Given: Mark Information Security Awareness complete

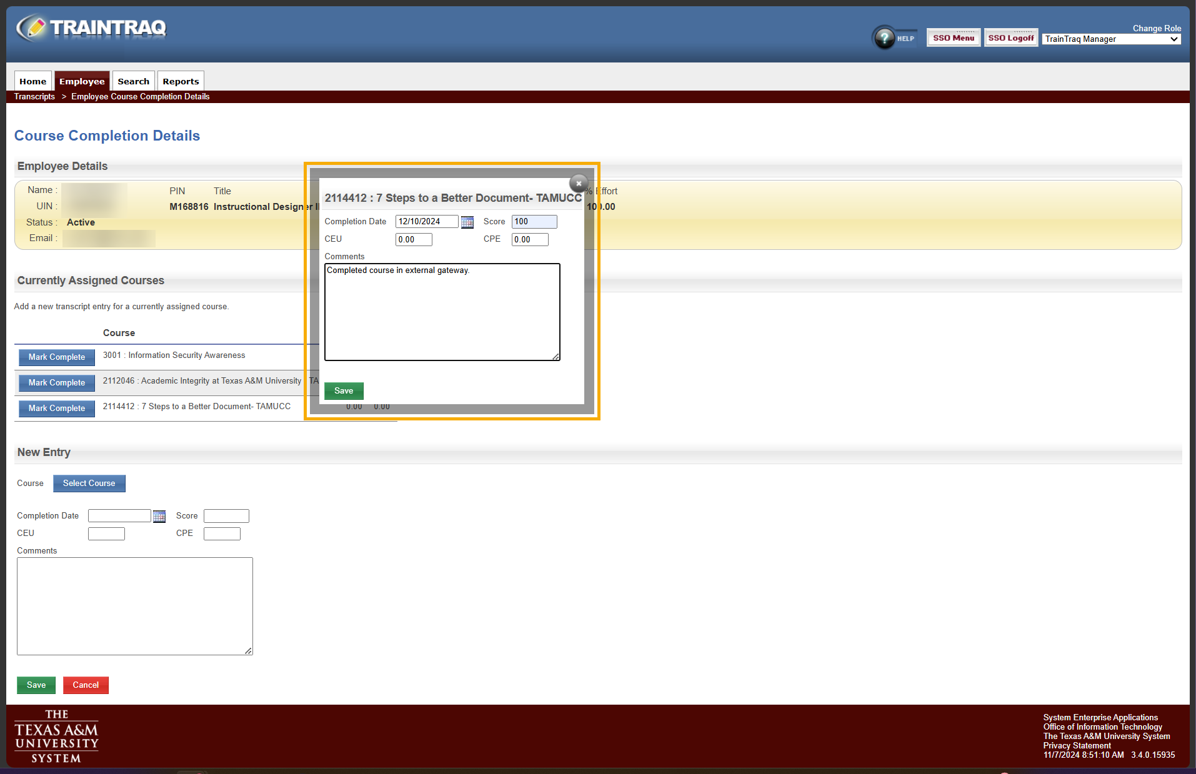Looking at the screenshot, I should click(56, 357).
